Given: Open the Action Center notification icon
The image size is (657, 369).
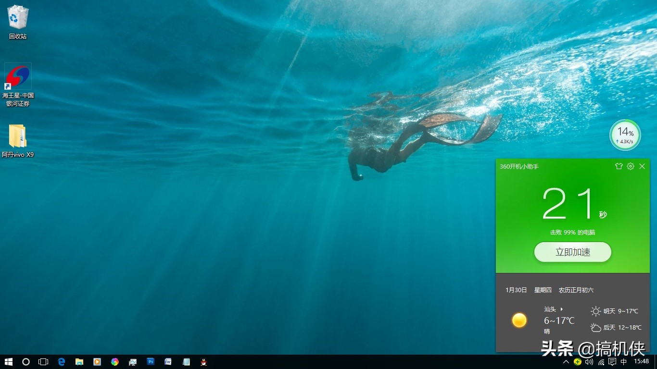Looking at the screenshot, I should (x=612, y=362).
